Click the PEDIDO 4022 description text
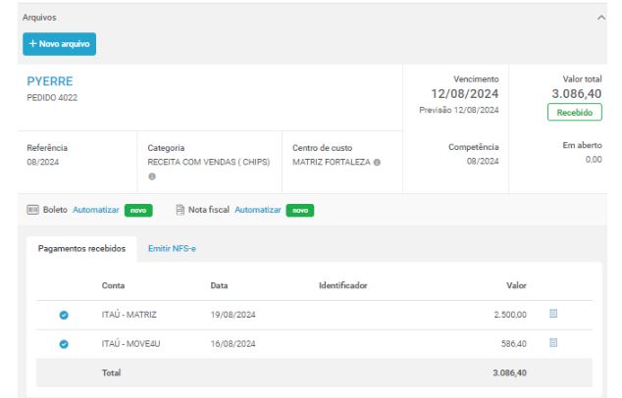Viewport: 622px width, 398px height. point(52,97)
